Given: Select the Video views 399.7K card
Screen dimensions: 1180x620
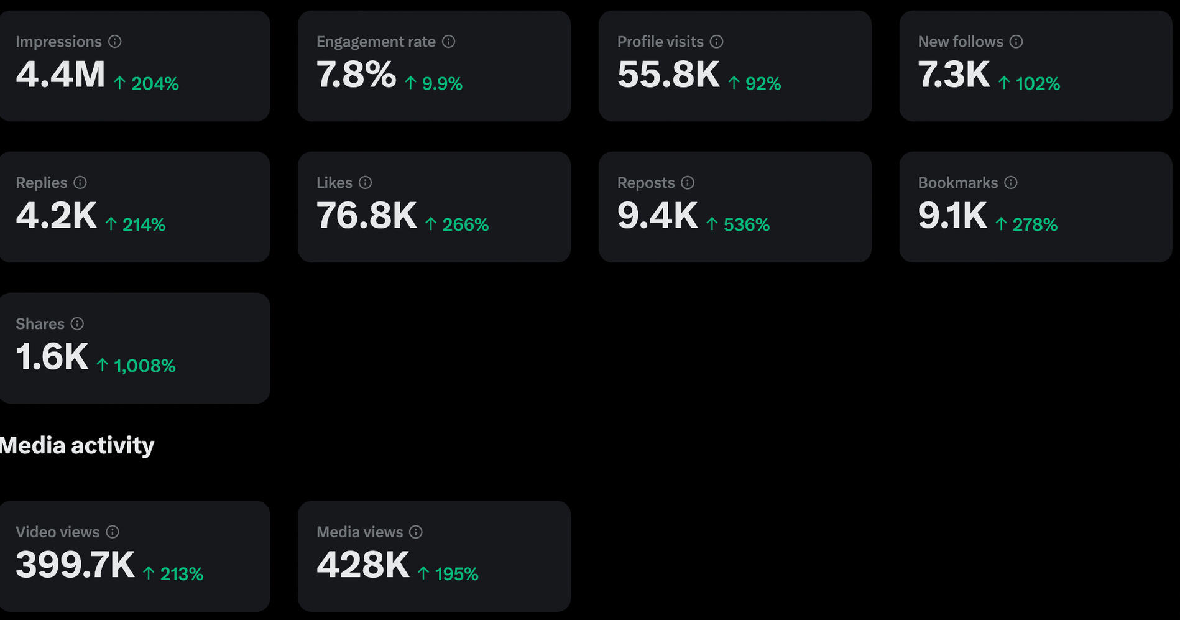Looking at the screenshot, I should tap(134, 557).
